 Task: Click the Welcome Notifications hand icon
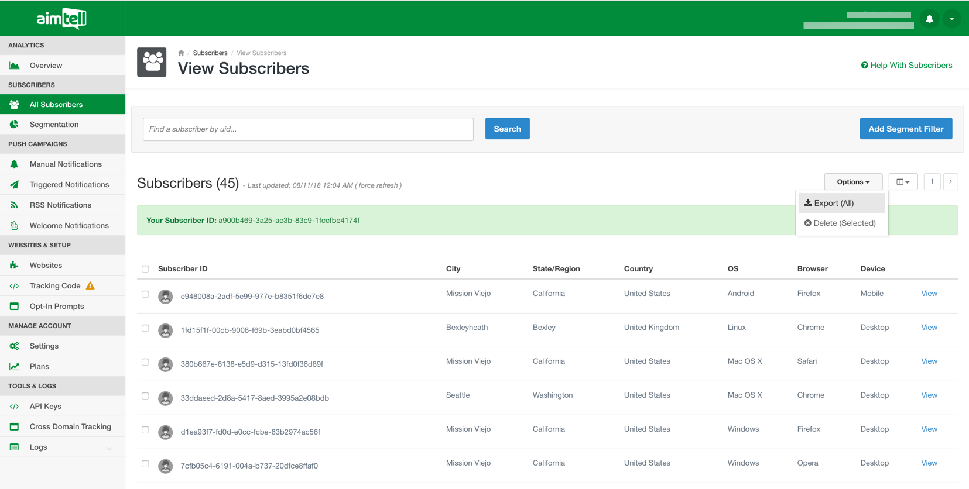click(14, 226)
